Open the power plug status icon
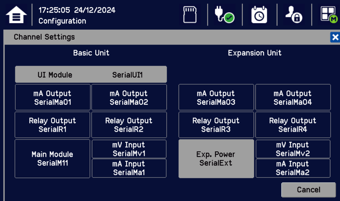This screenshot has width=340, height=201. (224, 14)
